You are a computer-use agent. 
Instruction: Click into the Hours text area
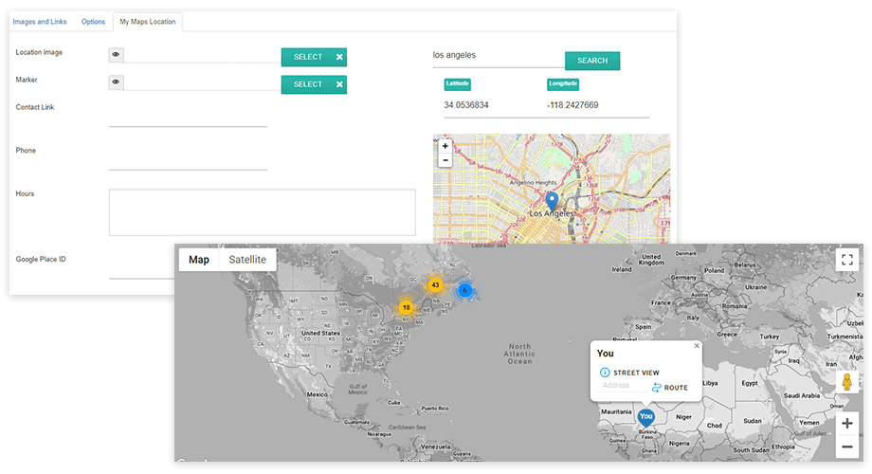(x=262, y=212)
